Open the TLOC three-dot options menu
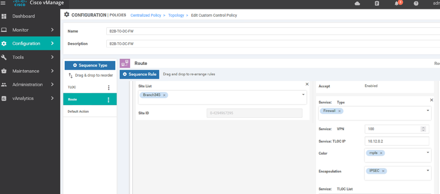The width and height of the screenshot is (440, 194). (x=109, y=87)
